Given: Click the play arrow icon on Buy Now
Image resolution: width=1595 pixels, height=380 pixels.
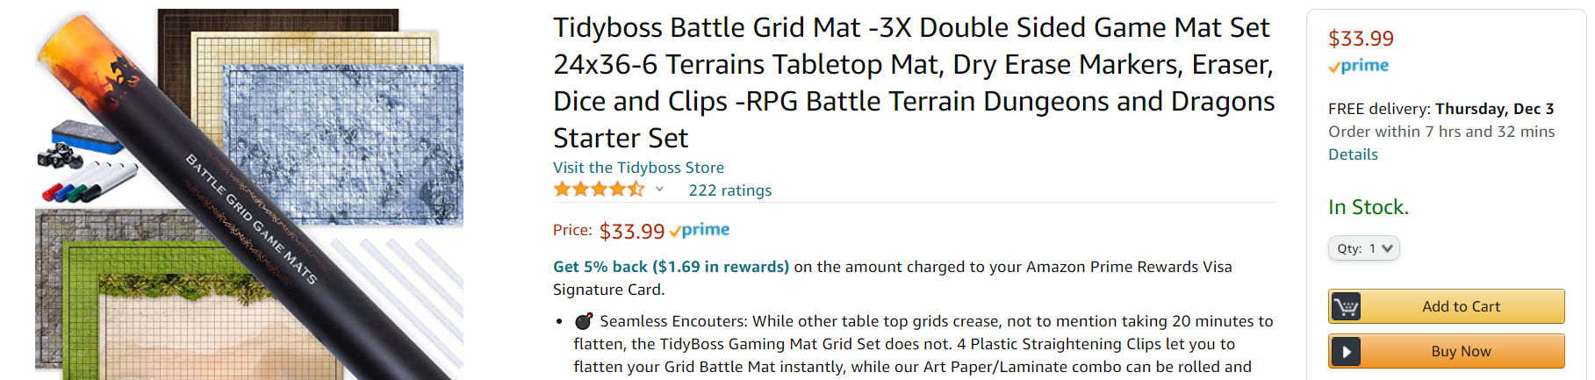Looking at the screenshot, I should 1346,352.
